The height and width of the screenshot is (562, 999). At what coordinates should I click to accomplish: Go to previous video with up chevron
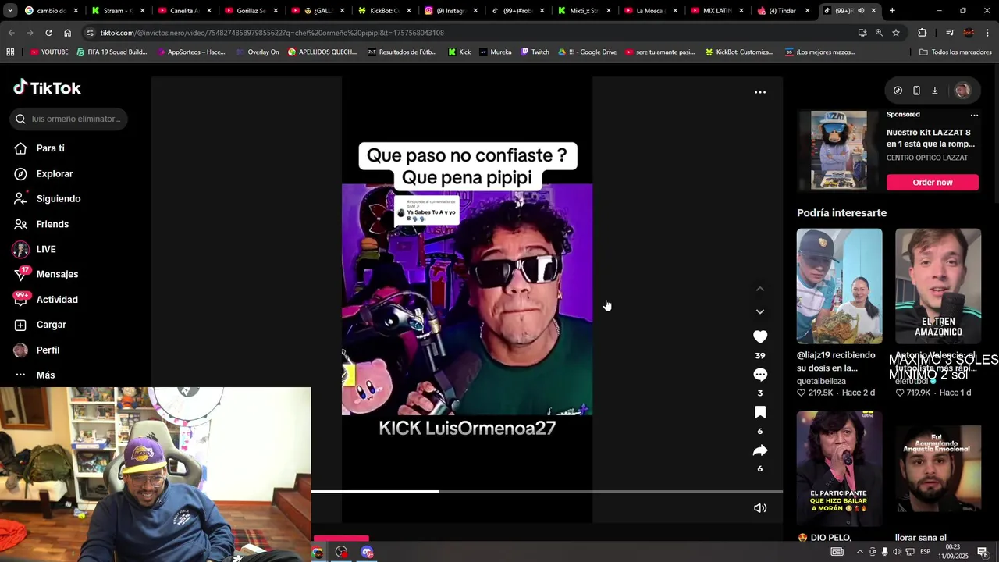click(x=760, y=289)
